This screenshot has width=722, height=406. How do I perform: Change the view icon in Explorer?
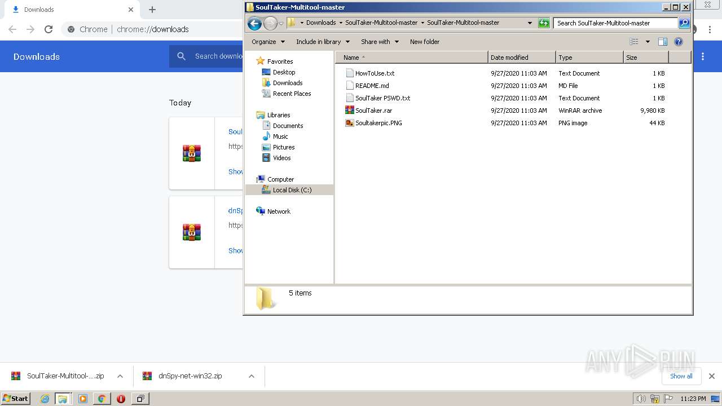coord(634,42)
